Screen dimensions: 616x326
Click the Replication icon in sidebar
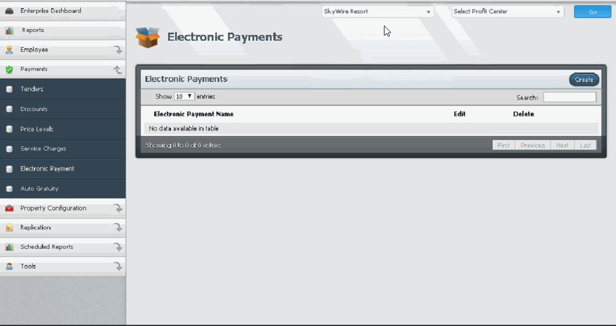tap(9, 228)
